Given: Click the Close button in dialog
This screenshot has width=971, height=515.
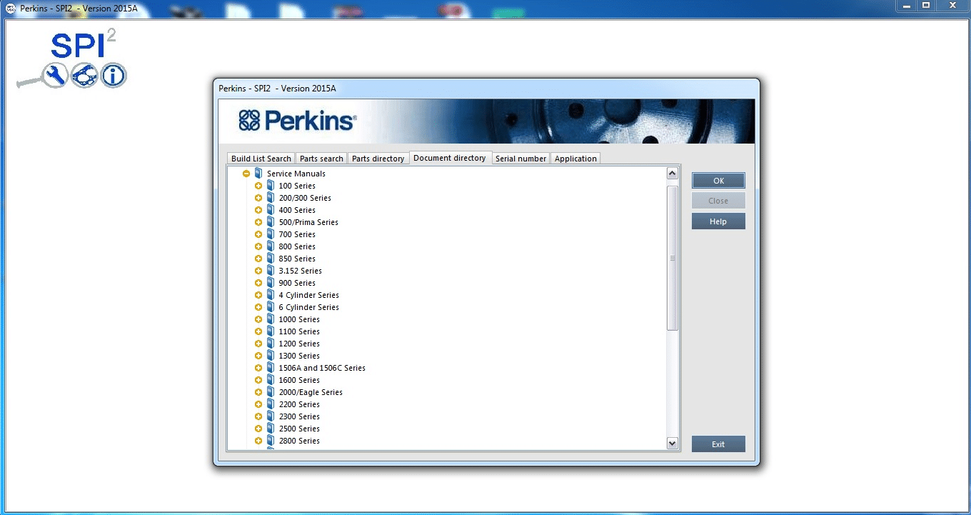Looking at the screenshot, I should coord(718,201).
